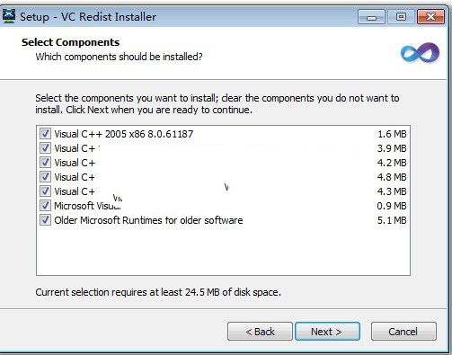Viewport: 452px width, 355px height.
Task: Click the Select Components heading
Action: point(70,42)
